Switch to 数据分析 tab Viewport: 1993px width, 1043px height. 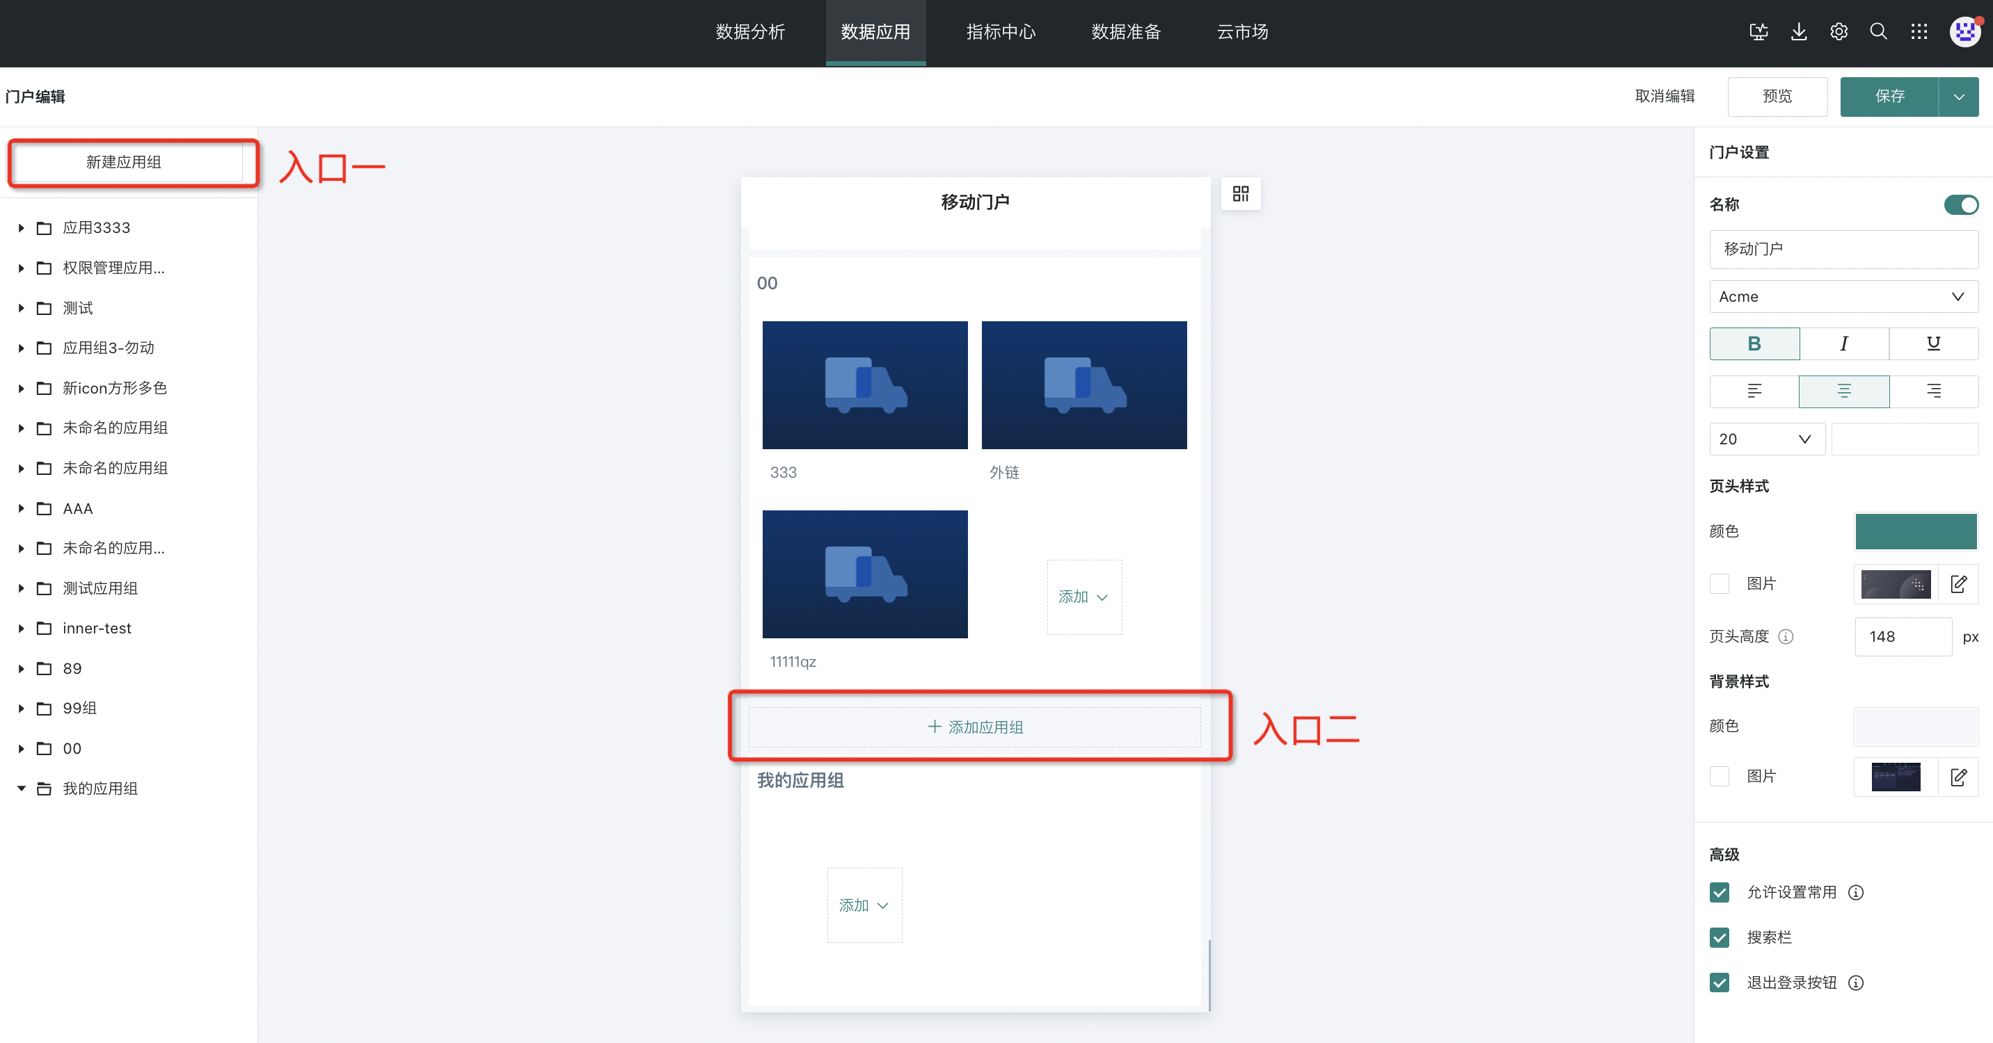(749, 33)
